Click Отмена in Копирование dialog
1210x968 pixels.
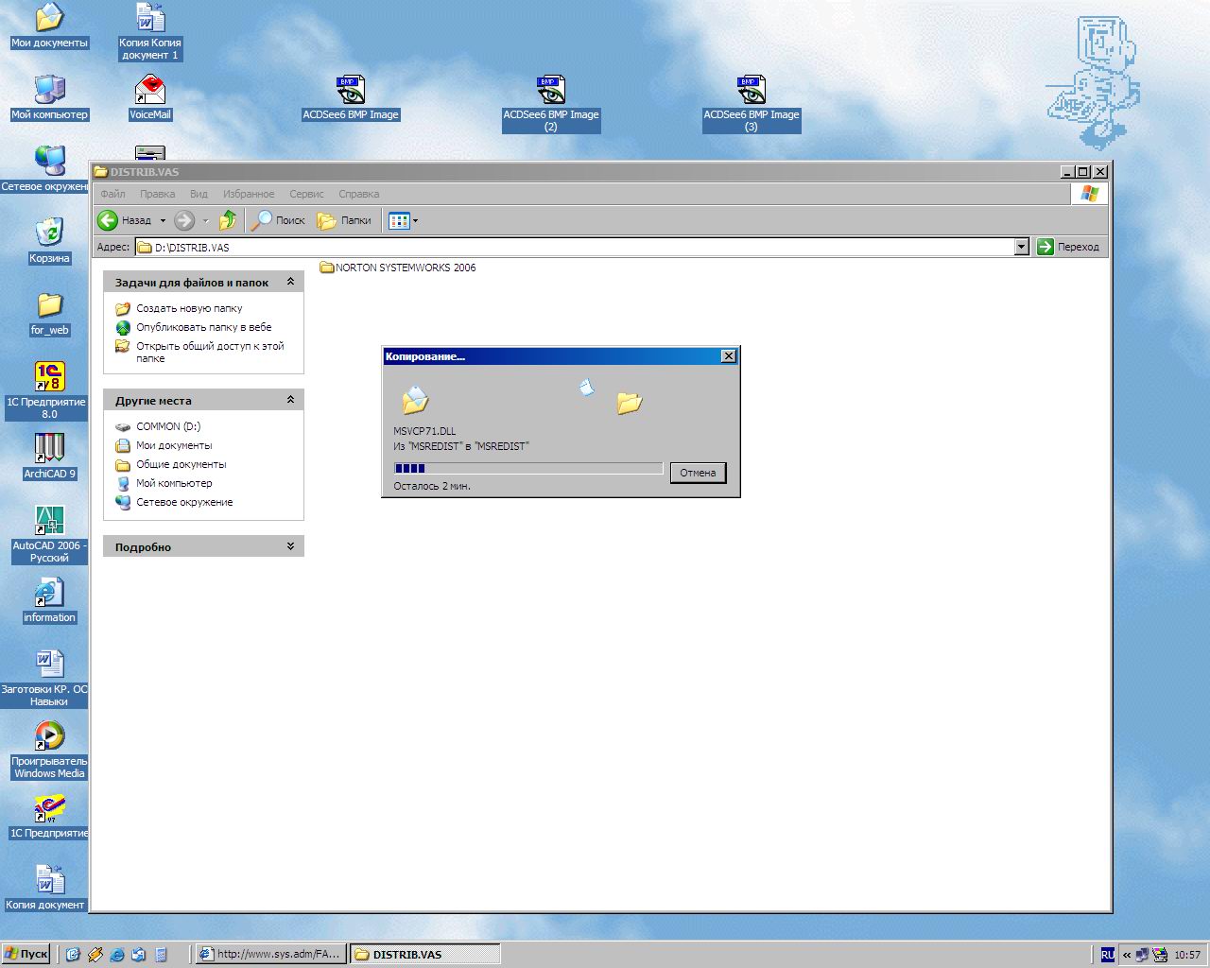coord(698,473)
